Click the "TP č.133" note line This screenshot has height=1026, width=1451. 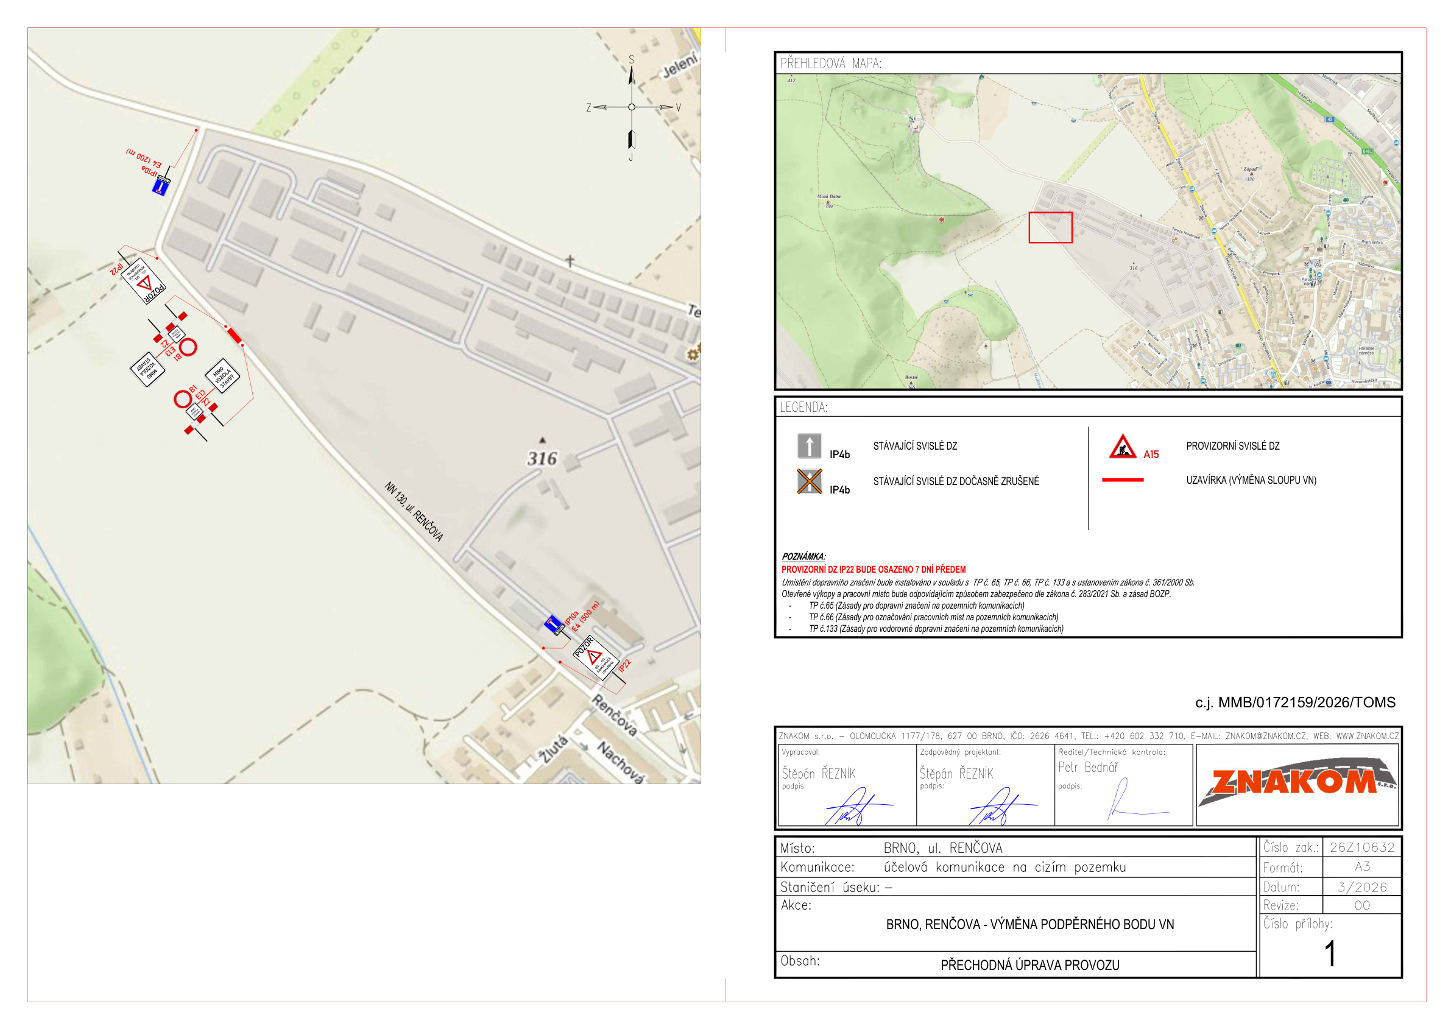point(936,629)
